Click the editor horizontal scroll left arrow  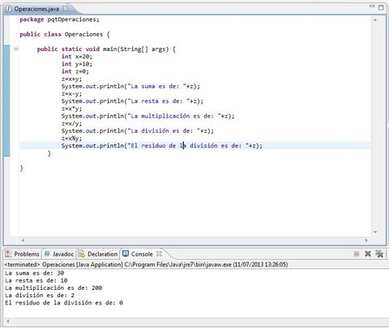coord(23,240)
